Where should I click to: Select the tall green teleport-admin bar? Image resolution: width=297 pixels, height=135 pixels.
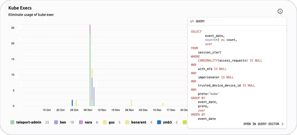point(90,69)
